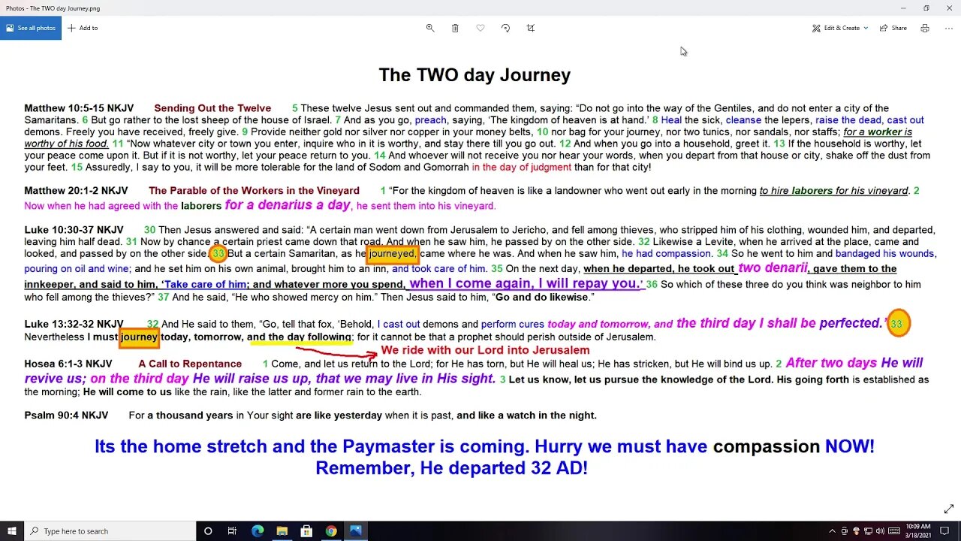
Task: Expand the Edit & Create dropdown
Action: click(x=840, y=28)
